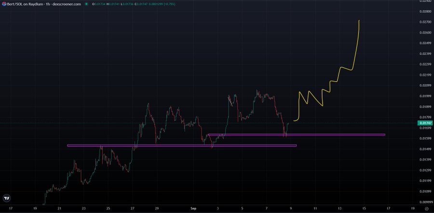
Task: Click the 0.02499 price axis label
Action: [426, 43]
